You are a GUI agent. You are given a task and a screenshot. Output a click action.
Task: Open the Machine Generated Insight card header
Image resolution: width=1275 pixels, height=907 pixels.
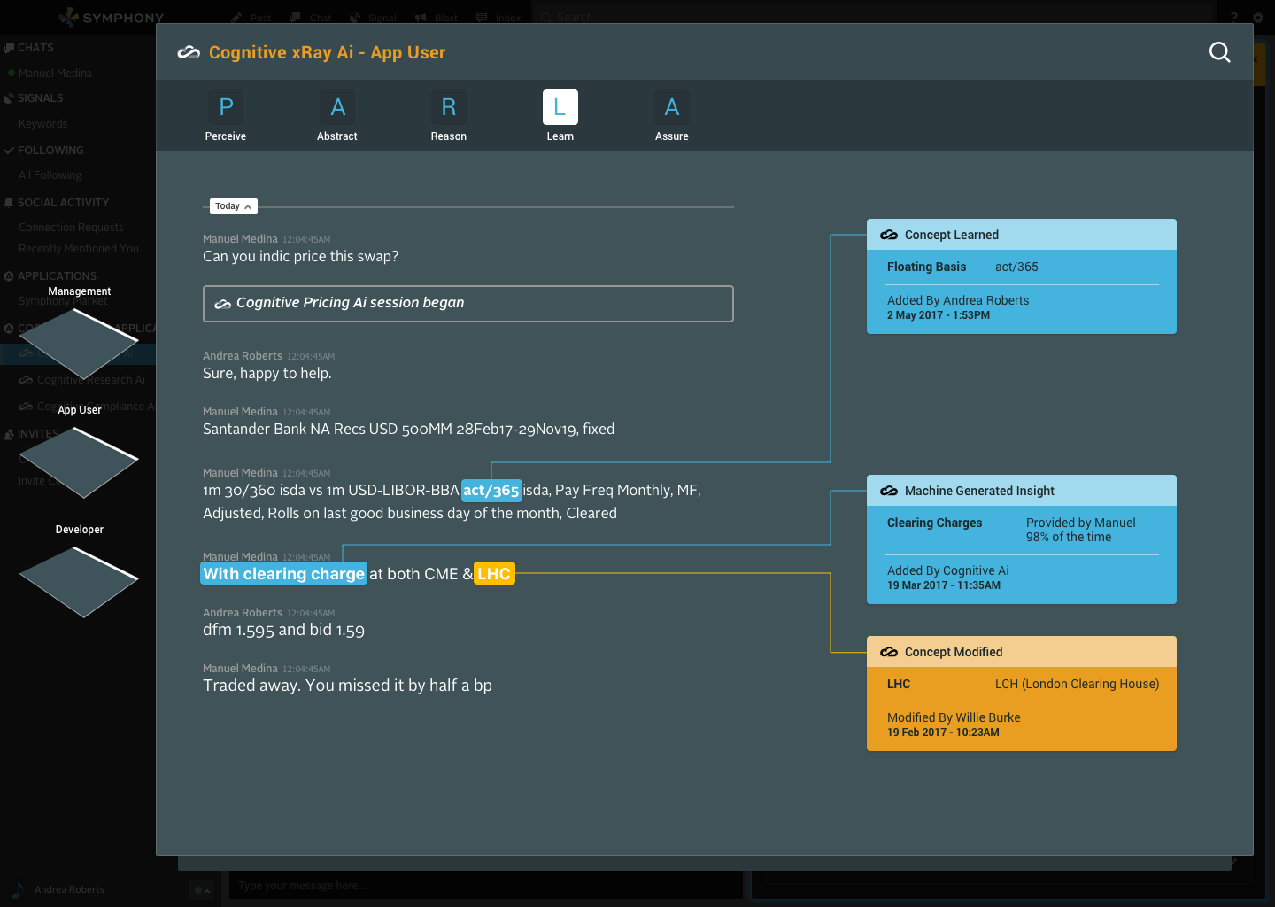click(x=1022, y=491)
